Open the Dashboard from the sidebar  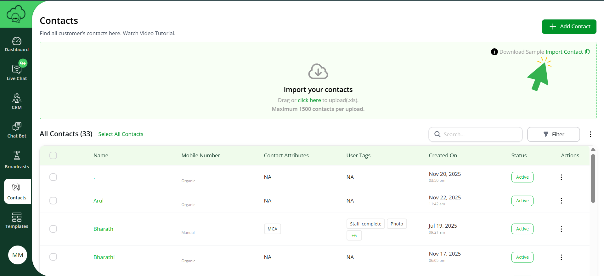click(x=17, y=44)
